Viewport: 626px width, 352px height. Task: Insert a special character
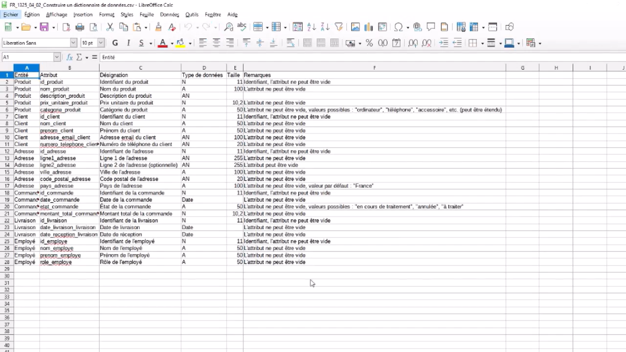pos(399,27)
